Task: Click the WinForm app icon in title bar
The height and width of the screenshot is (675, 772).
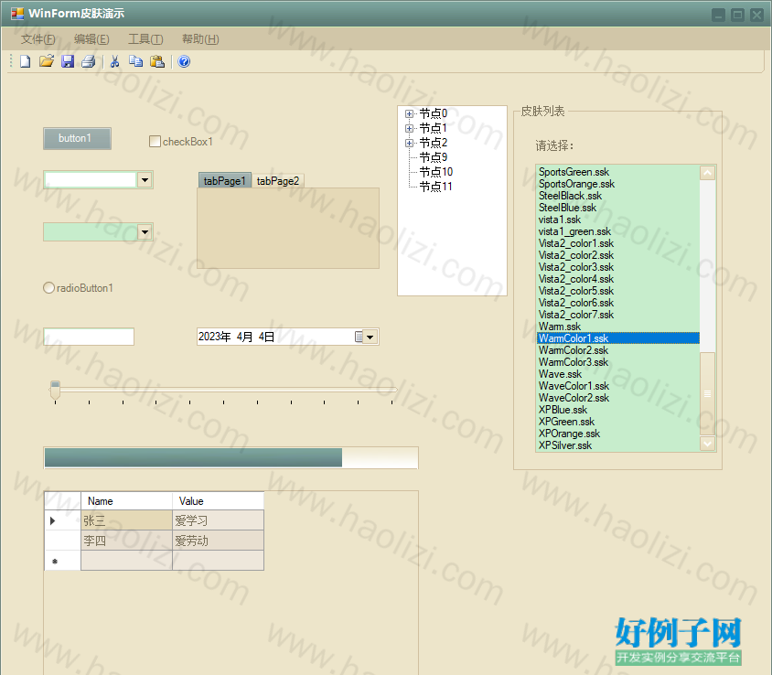Action: (17, 14)
